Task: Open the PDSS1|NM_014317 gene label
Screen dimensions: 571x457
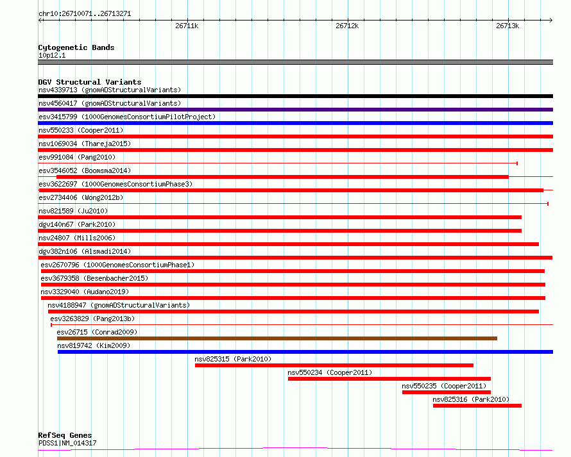Action: (67, 443)
